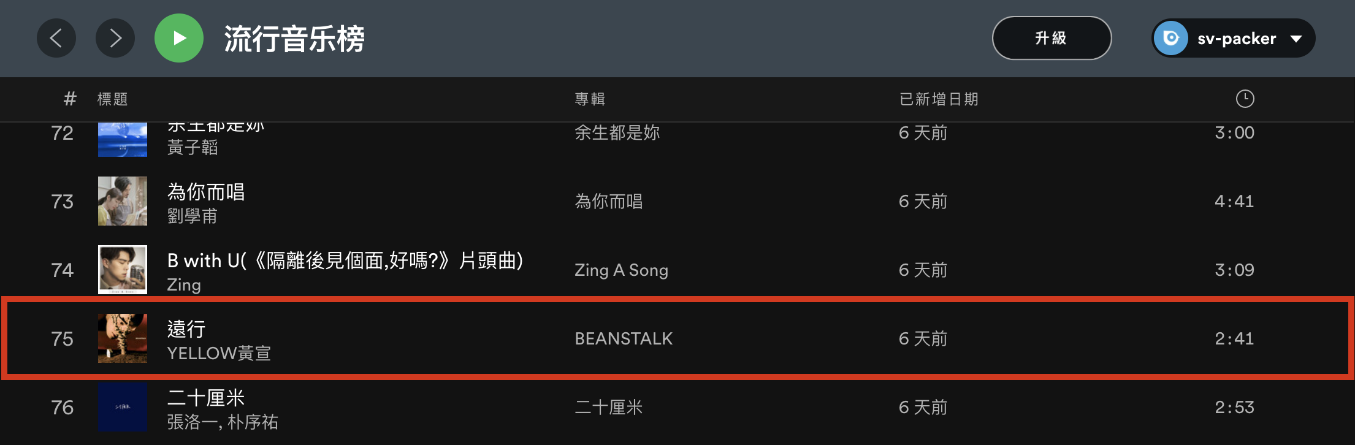Play the 流行音乐榜 playlist
The width and height of the screenshot is (1355, 445).
pos(179,38)
